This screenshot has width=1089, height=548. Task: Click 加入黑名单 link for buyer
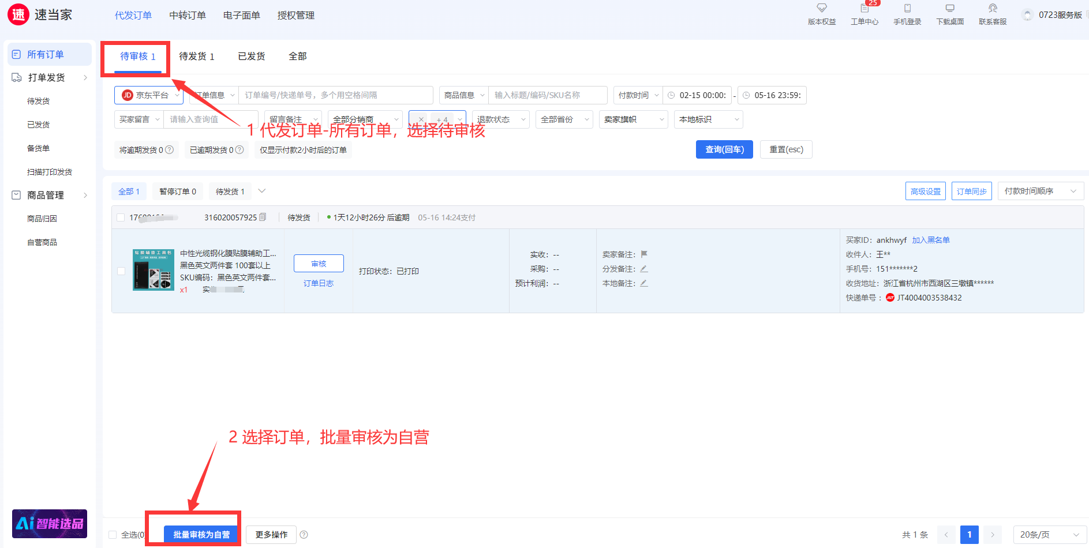tap(930, 240)
